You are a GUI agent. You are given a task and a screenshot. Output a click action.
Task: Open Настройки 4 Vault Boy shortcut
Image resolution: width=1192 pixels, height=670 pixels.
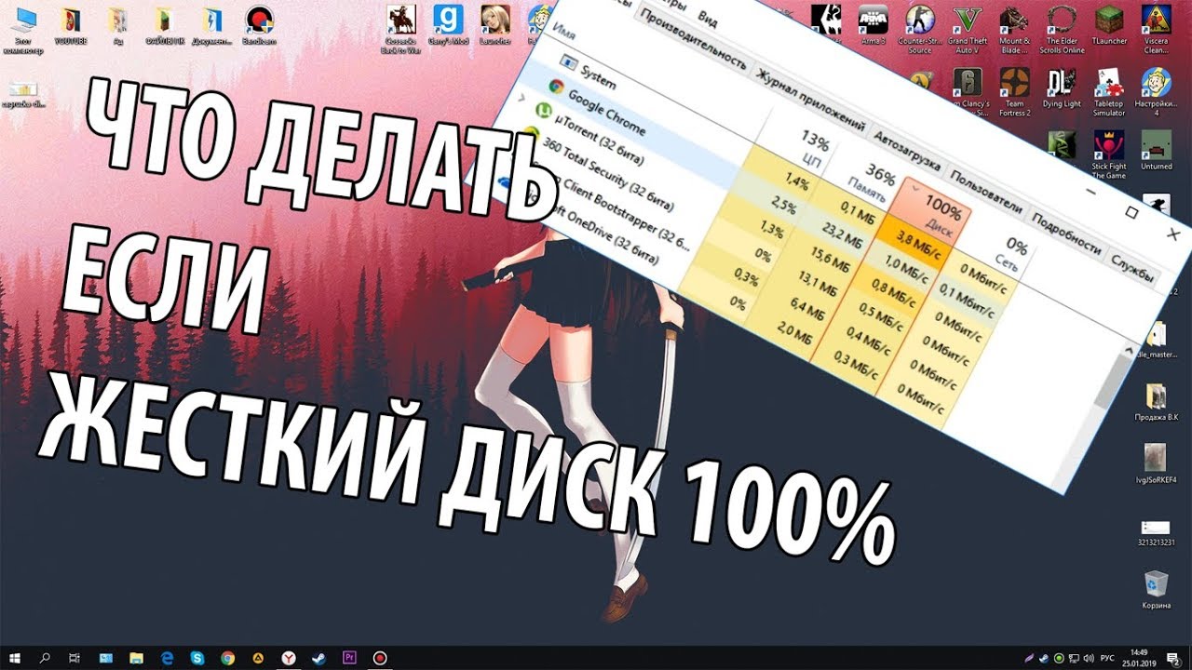1157,93
